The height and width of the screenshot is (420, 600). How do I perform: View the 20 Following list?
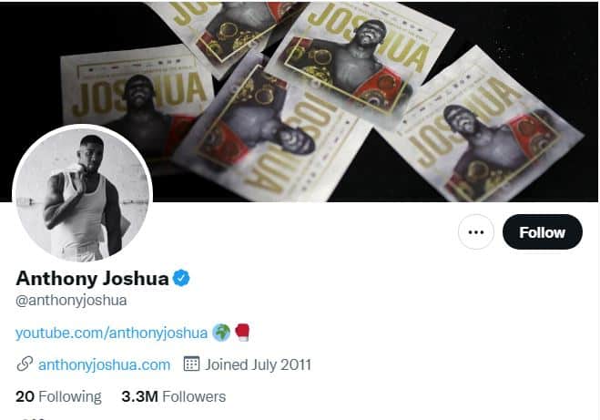tap(58, 396)
